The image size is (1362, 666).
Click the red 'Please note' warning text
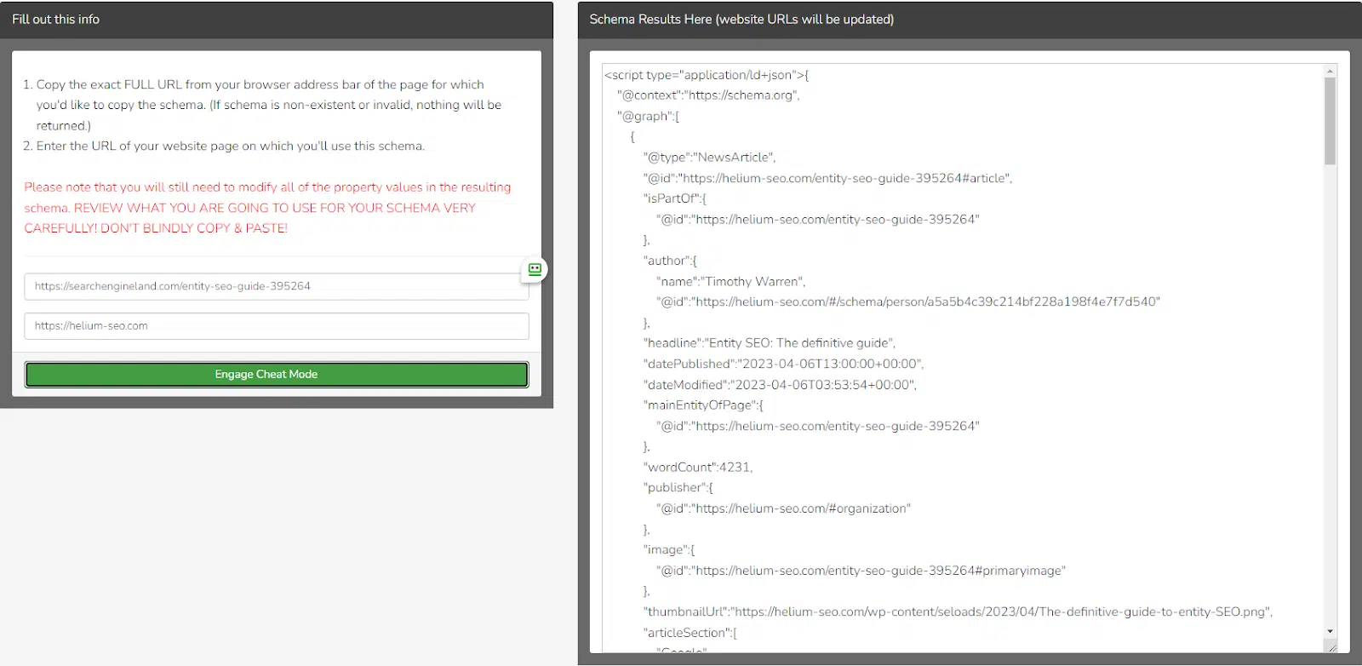coord(268,208)
